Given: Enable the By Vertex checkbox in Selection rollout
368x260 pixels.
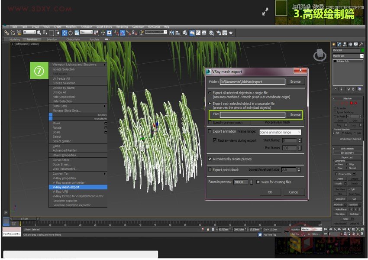Looking at the screenshot, I should coord(335,108).
